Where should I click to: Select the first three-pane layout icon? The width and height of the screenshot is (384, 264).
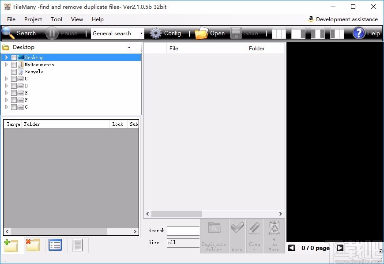tap(279, 33)
